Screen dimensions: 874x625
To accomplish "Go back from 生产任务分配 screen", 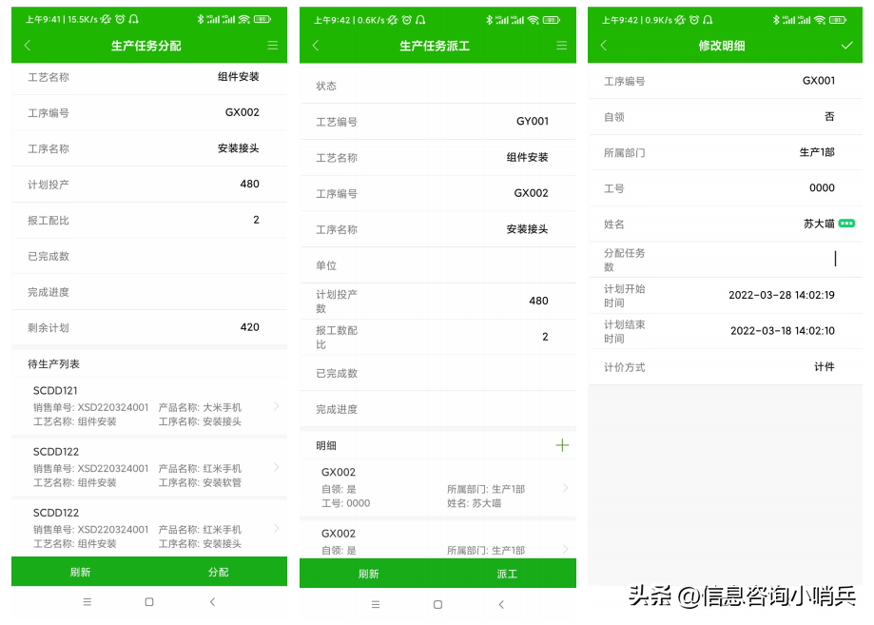I will coord(28,46).
